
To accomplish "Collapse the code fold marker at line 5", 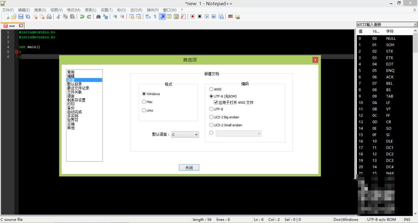I will coord(17,52).
